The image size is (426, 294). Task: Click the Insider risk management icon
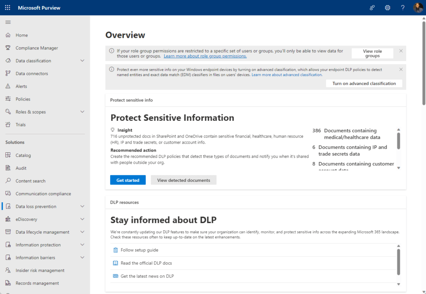(8, 270)
